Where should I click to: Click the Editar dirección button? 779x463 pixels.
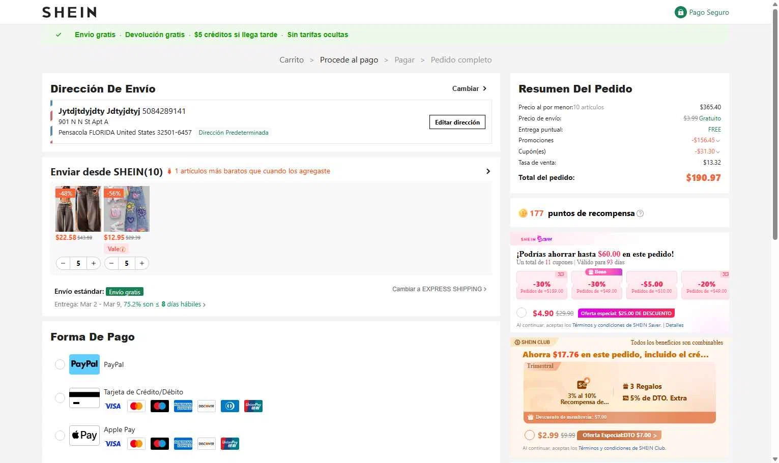tap(457, 122)
